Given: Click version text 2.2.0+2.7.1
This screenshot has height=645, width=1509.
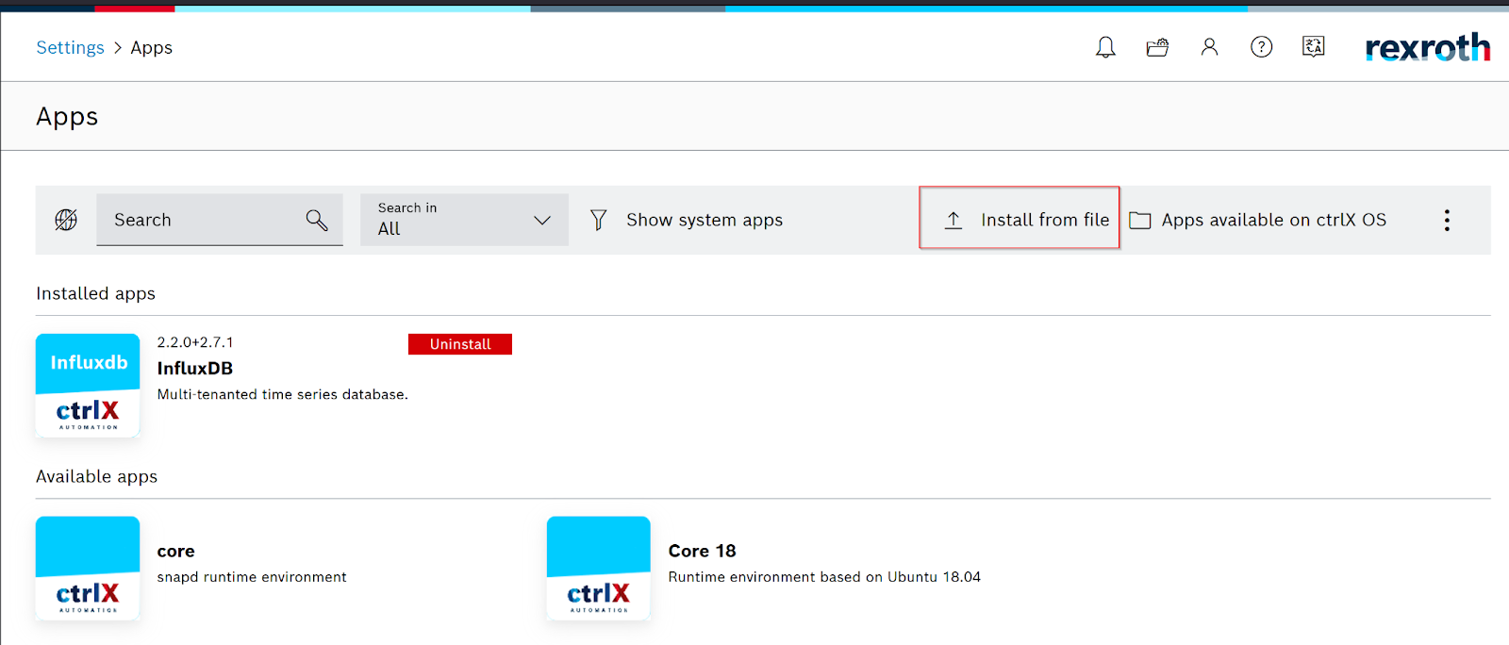Looking at the screenshot, I should [194, 342].
